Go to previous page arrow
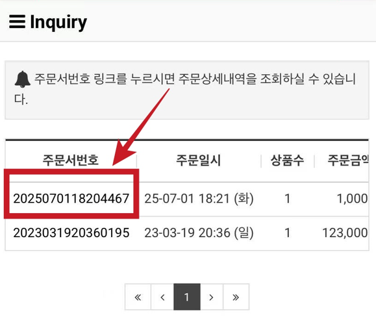The height and width of the screenshot is (319, 376). pos(162,297)
